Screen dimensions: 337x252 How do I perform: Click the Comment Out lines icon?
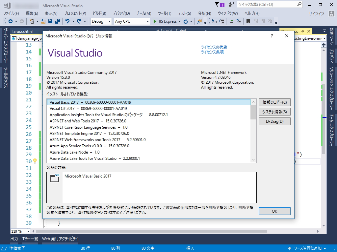coord(231,21)
